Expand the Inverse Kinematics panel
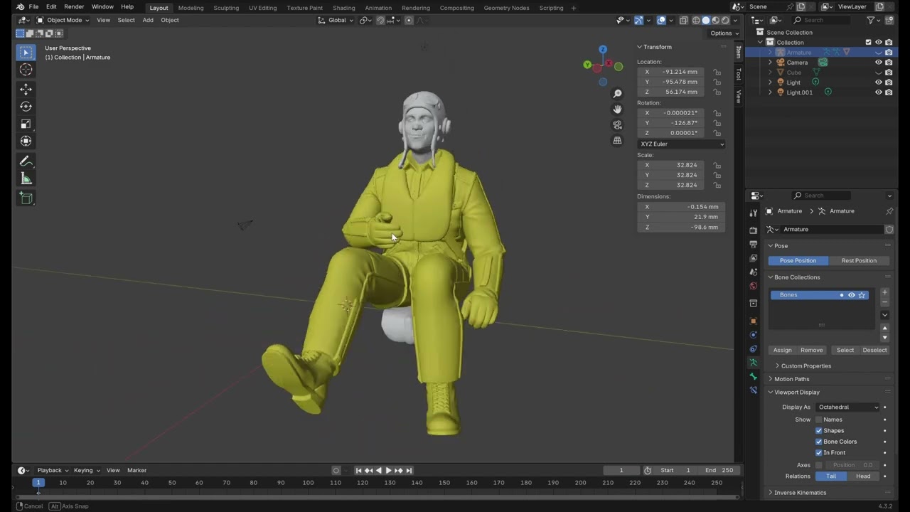This screenshot has width=910, height=512. [800, 493]
